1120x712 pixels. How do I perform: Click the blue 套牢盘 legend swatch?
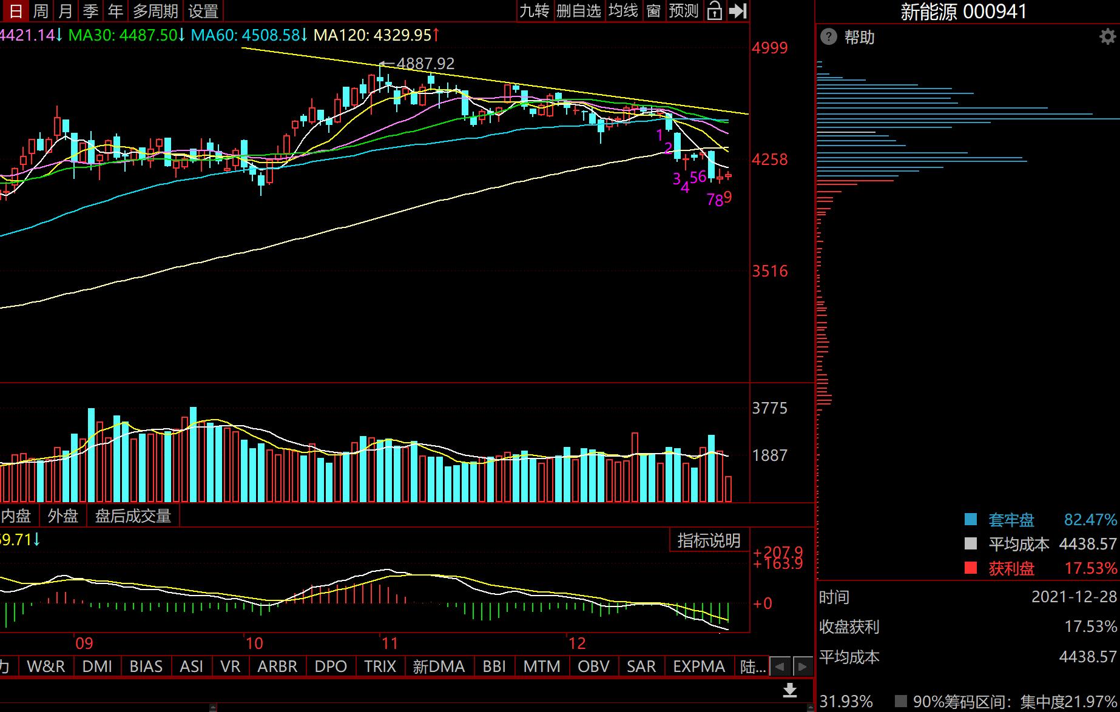coord(971,519)
